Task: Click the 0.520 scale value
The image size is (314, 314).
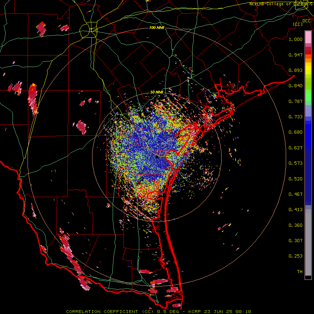Action: pyautogui.click(x=296, y=179)
